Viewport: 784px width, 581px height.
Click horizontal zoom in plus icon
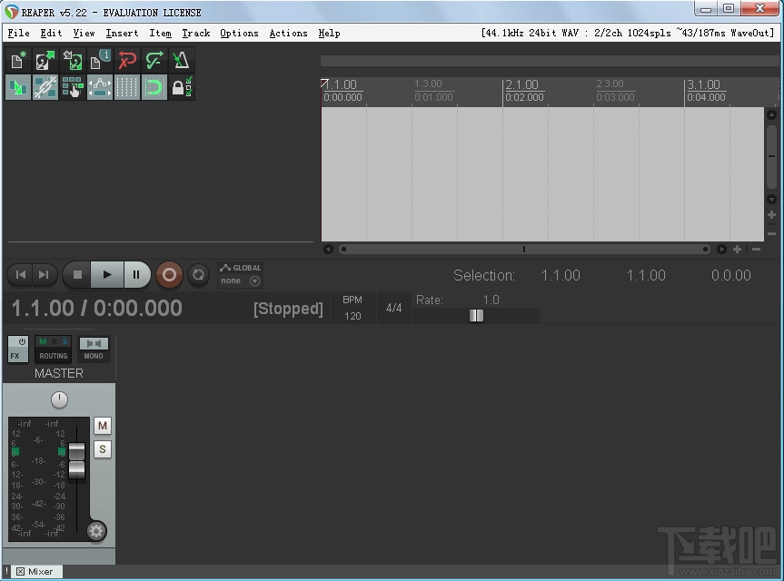coord(737,249)
